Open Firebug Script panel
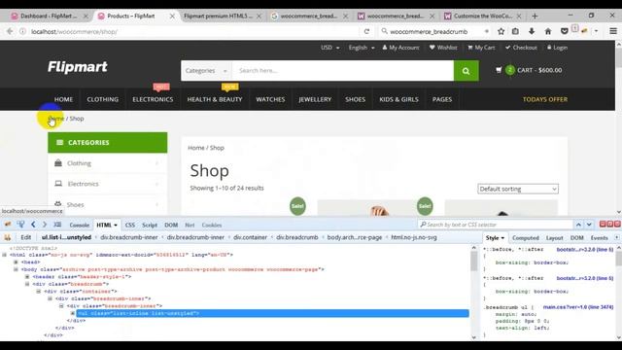622x350 pixels. tap(150, 225)
